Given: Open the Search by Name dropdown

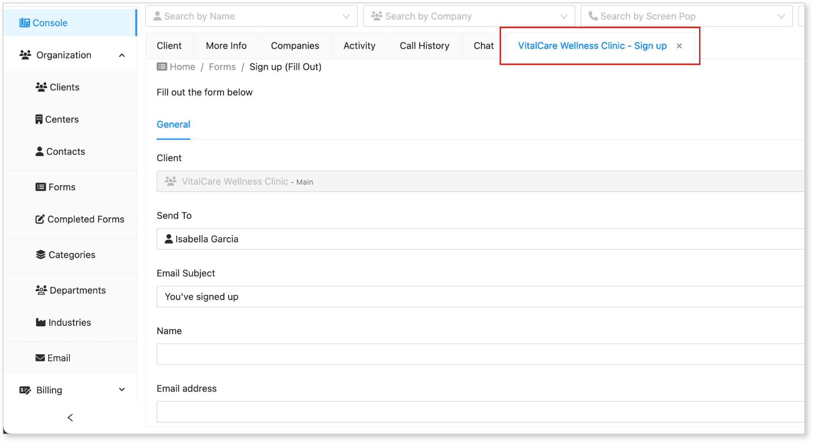Looking at the screenshot, I should (252, 17).
